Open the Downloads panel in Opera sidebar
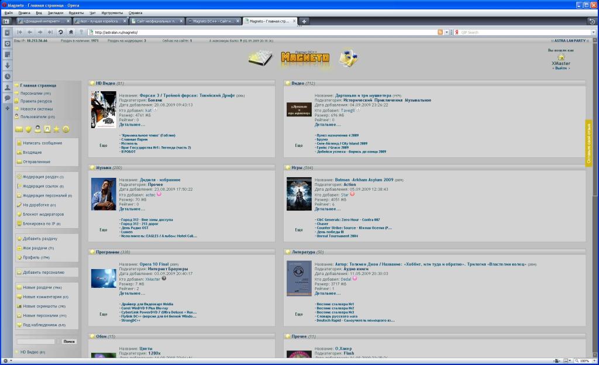Screen dimensions: 599x365 click(x=7, y=66)
